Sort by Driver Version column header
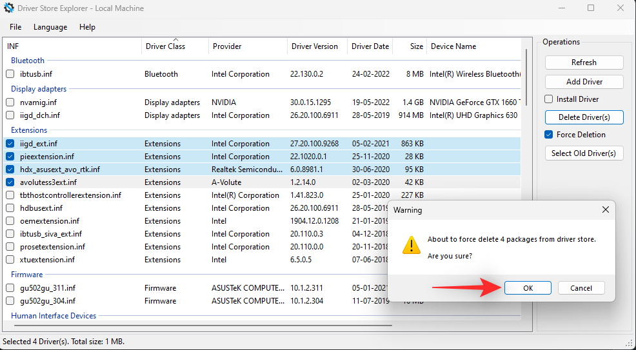The image size is (636, 350). coord(317,46)
